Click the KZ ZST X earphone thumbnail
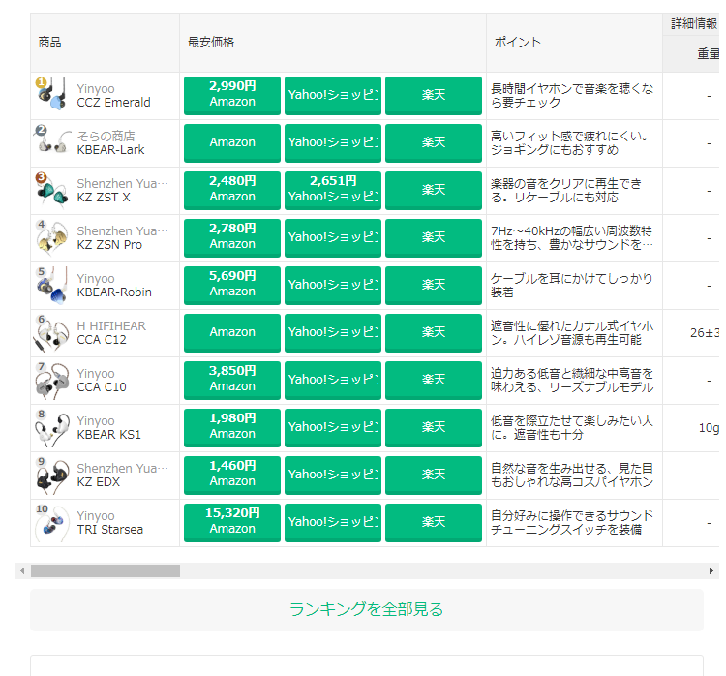726x676 pixels. pos(52,190)
